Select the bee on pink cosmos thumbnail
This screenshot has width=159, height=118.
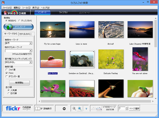pyautogui.click(x=53, y=89)
